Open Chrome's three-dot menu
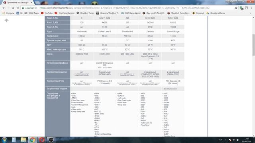Viewport: 255px width, 143px height. pos(251,8)
